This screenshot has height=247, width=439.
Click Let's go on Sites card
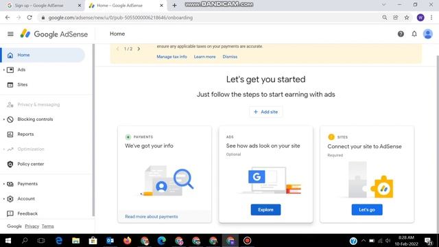(x=367, y=210)
